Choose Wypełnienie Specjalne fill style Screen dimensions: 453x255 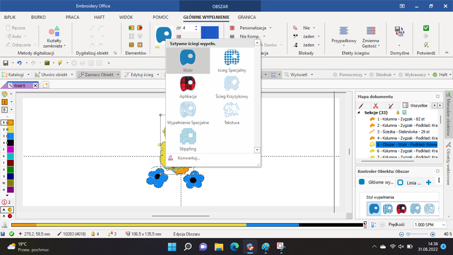tap(188, 112)
